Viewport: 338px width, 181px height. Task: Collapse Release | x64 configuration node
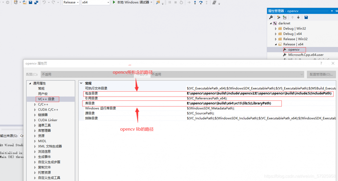[x=276, y=44]
